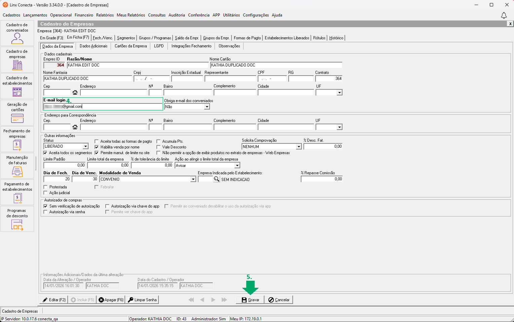Open the Obriga e-mail dos conveniados dropdown
The width and height of the screenshot is (514, 322).
(207, 107)
